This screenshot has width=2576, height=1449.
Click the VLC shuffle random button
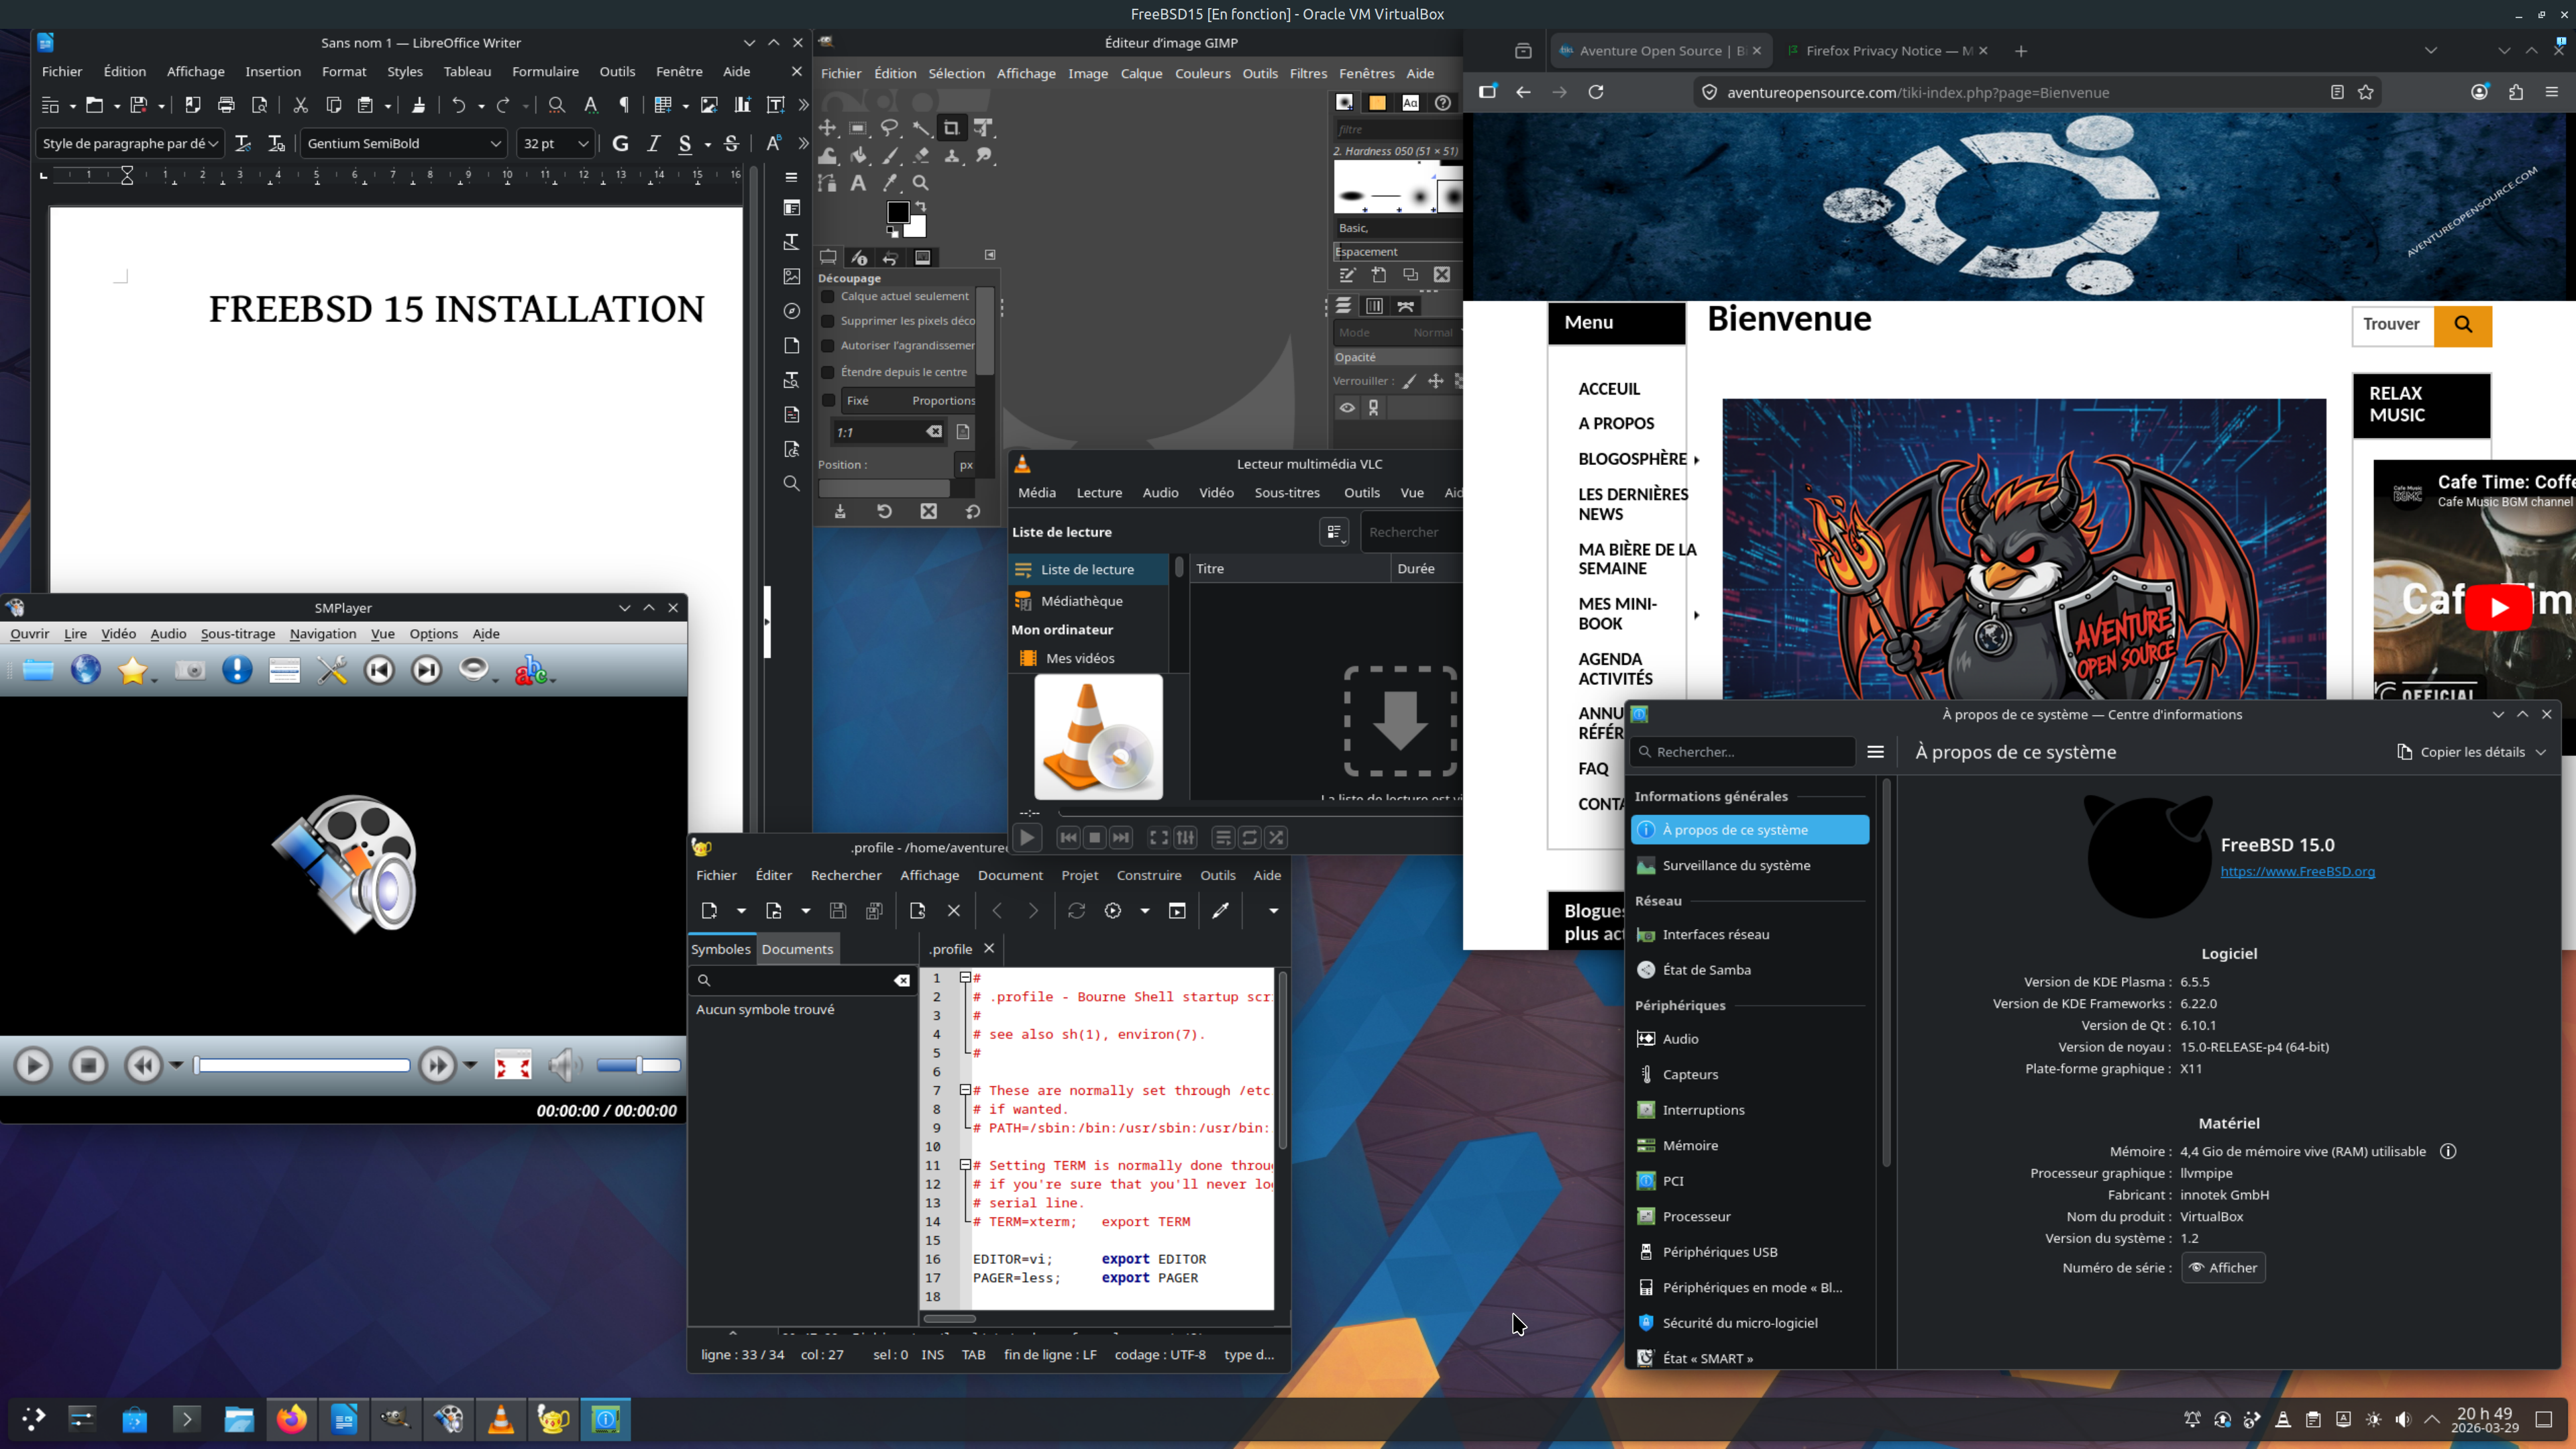(x=1276, y=837)
